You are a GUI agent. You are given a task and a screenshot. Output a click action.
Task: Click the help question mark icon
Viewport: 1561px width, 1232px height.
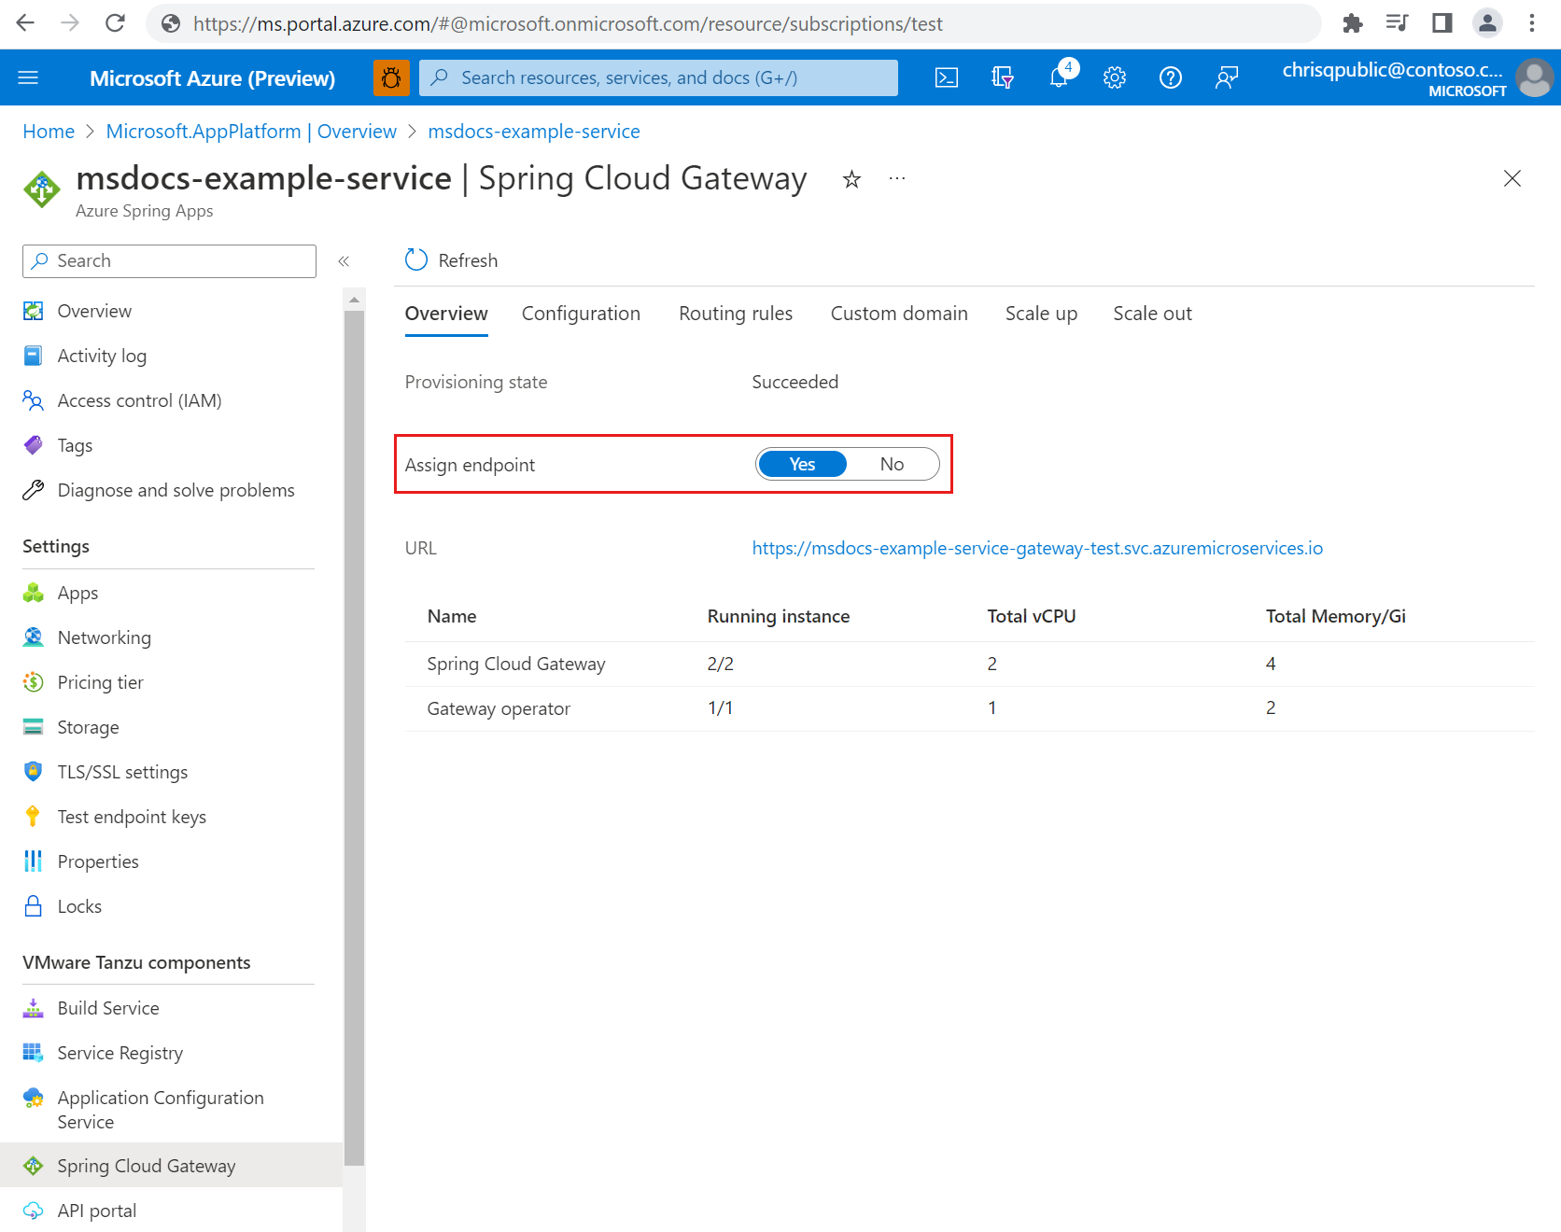1170,77
